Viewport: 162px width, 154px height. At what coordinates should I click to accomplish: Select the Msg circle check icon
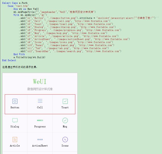click(65, 120)
